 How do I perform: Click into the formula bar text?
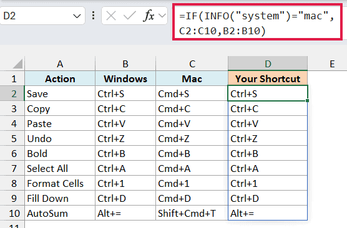(x=257, y=23)
